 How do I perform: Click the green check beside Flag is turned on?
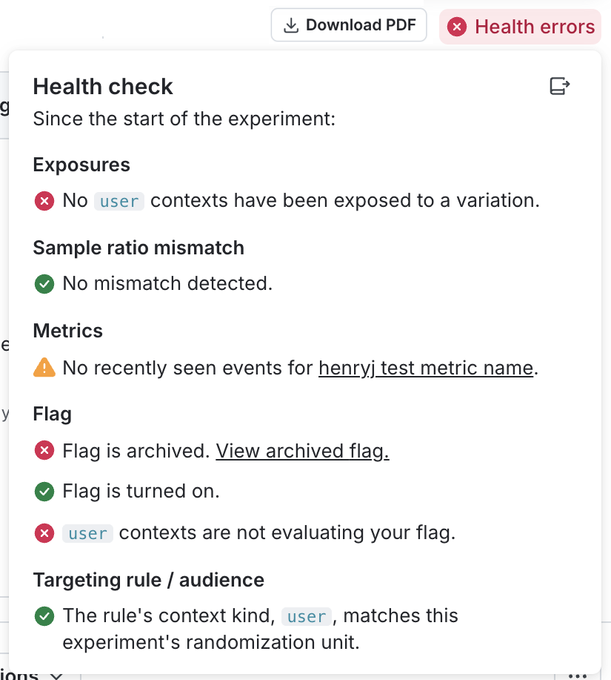click(44, 492)
